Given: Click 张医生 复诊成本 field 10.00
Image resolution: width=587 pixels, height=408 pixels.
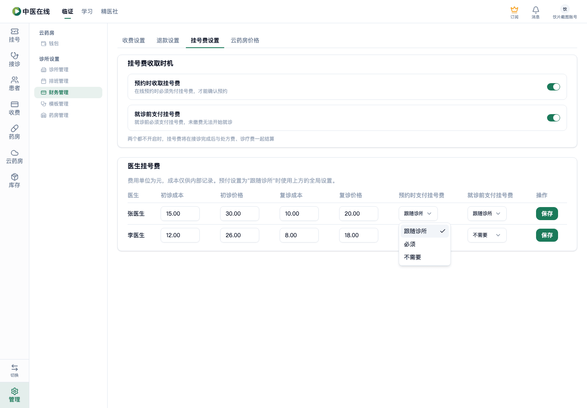Looking at the screenshot, I should (299, 214).
